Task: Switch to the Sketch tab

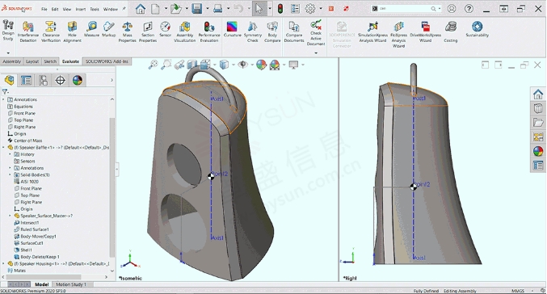Action: coord(50,61)
